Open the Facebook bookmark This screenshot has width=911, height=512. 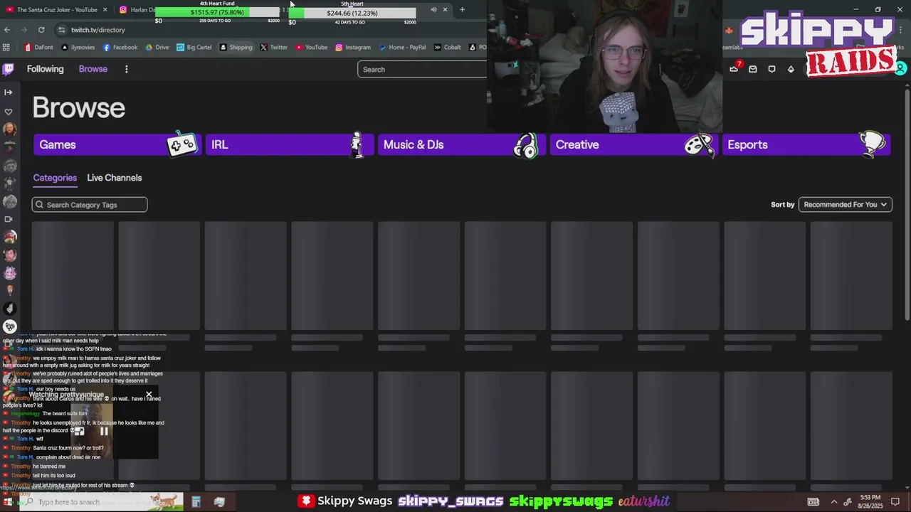pos(120,47)
